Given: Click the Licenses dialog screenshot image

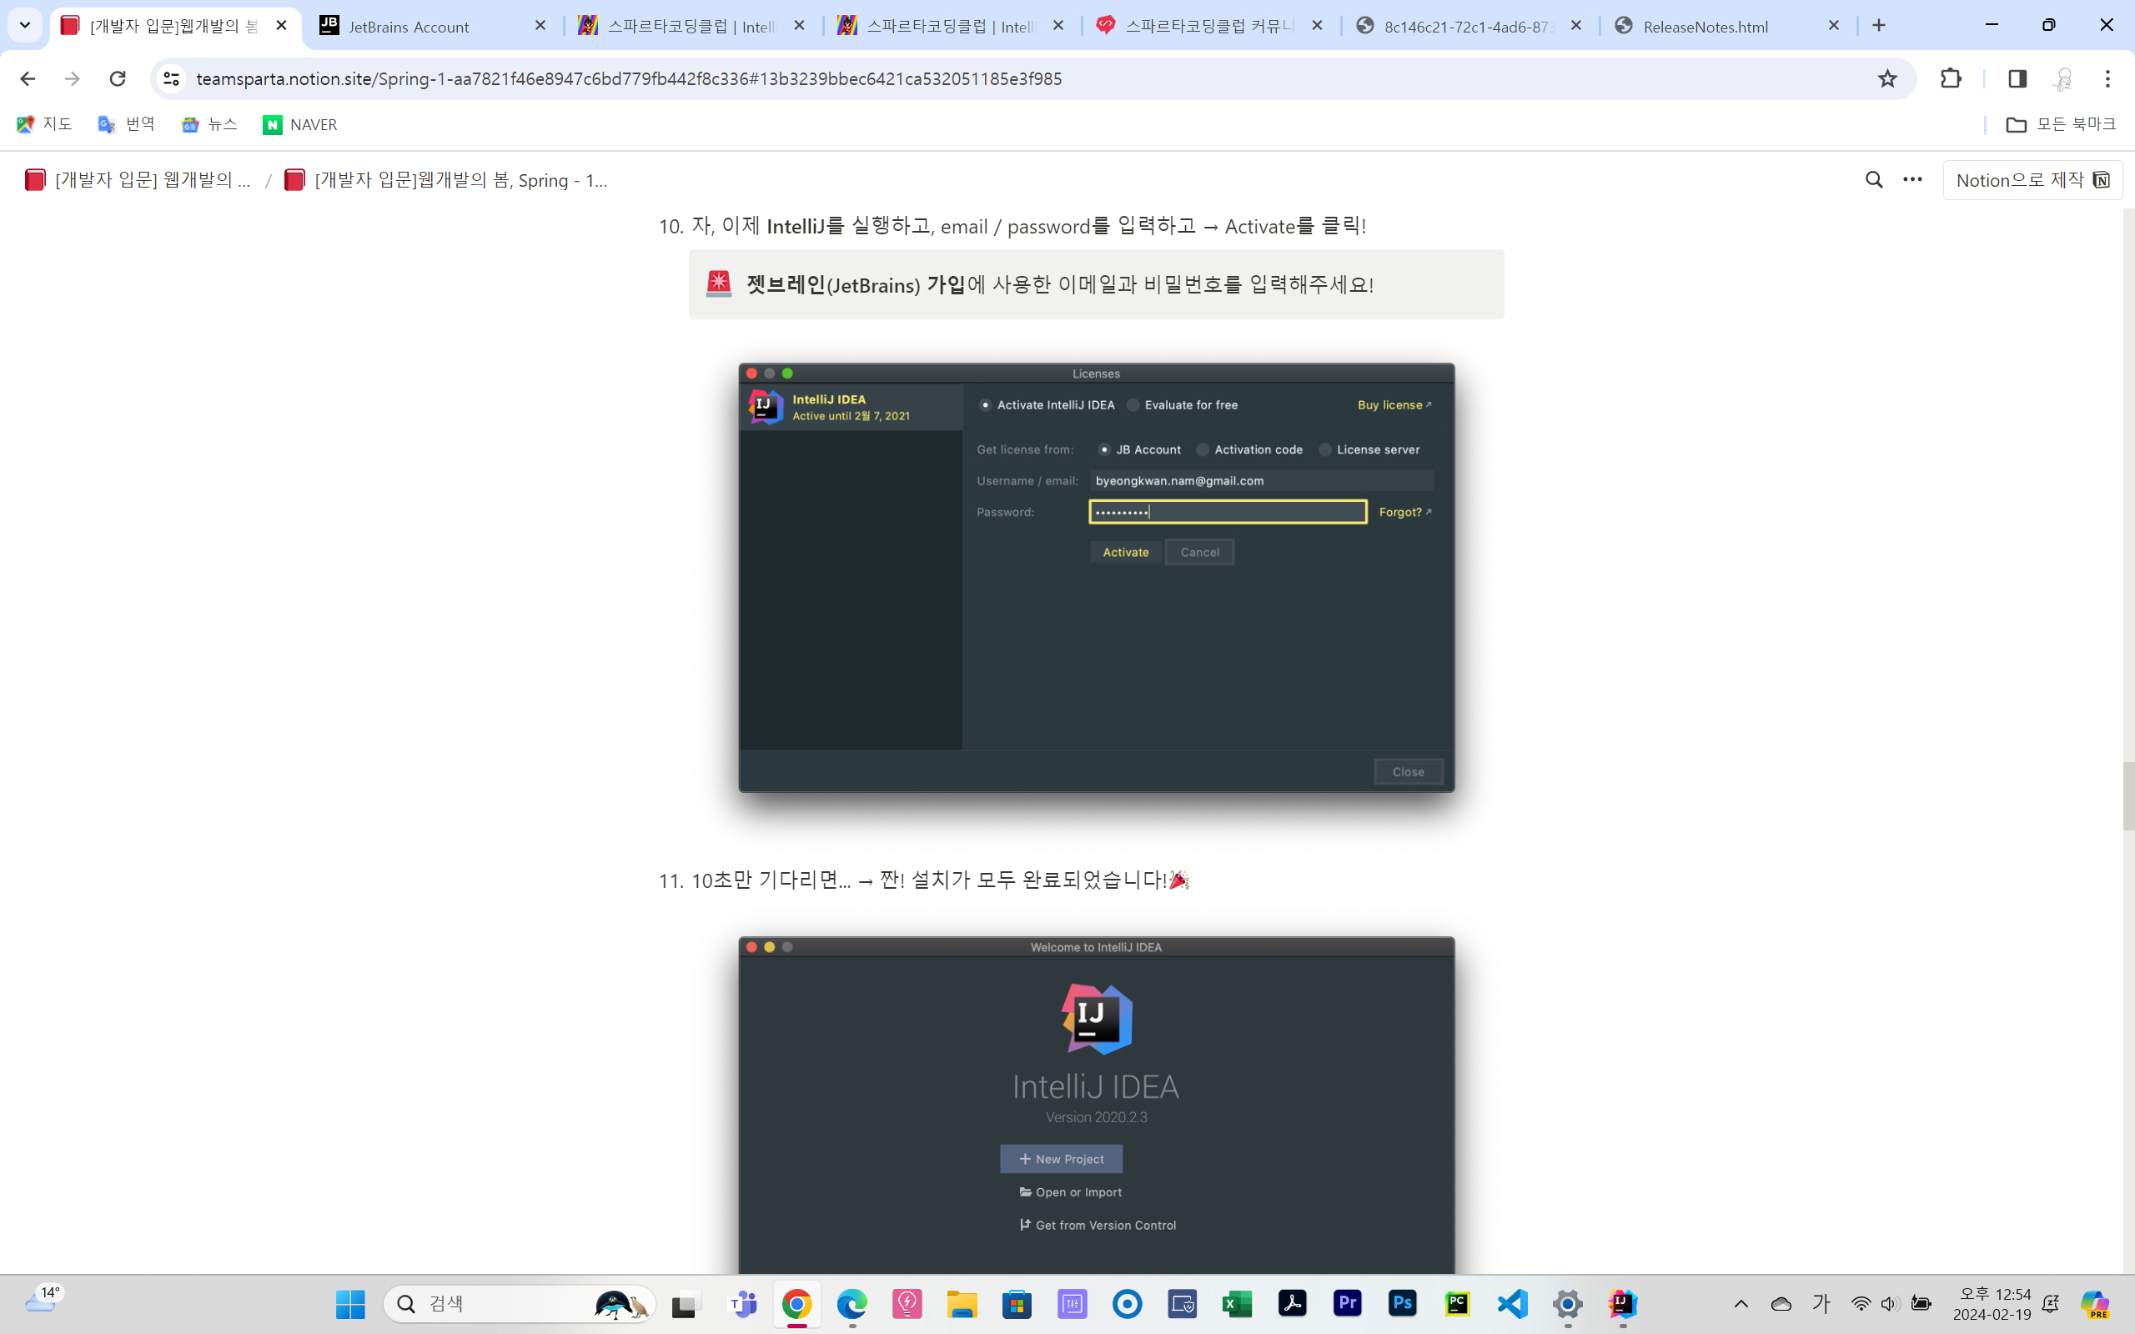Looking at the screenshot, I should click(x=1096, y=577).
